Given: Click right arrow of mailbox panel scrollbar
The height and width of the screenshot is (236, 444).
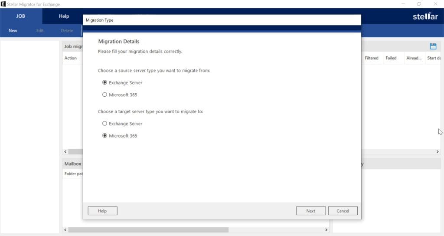Looking at the screenshot, I should point(326,230).
